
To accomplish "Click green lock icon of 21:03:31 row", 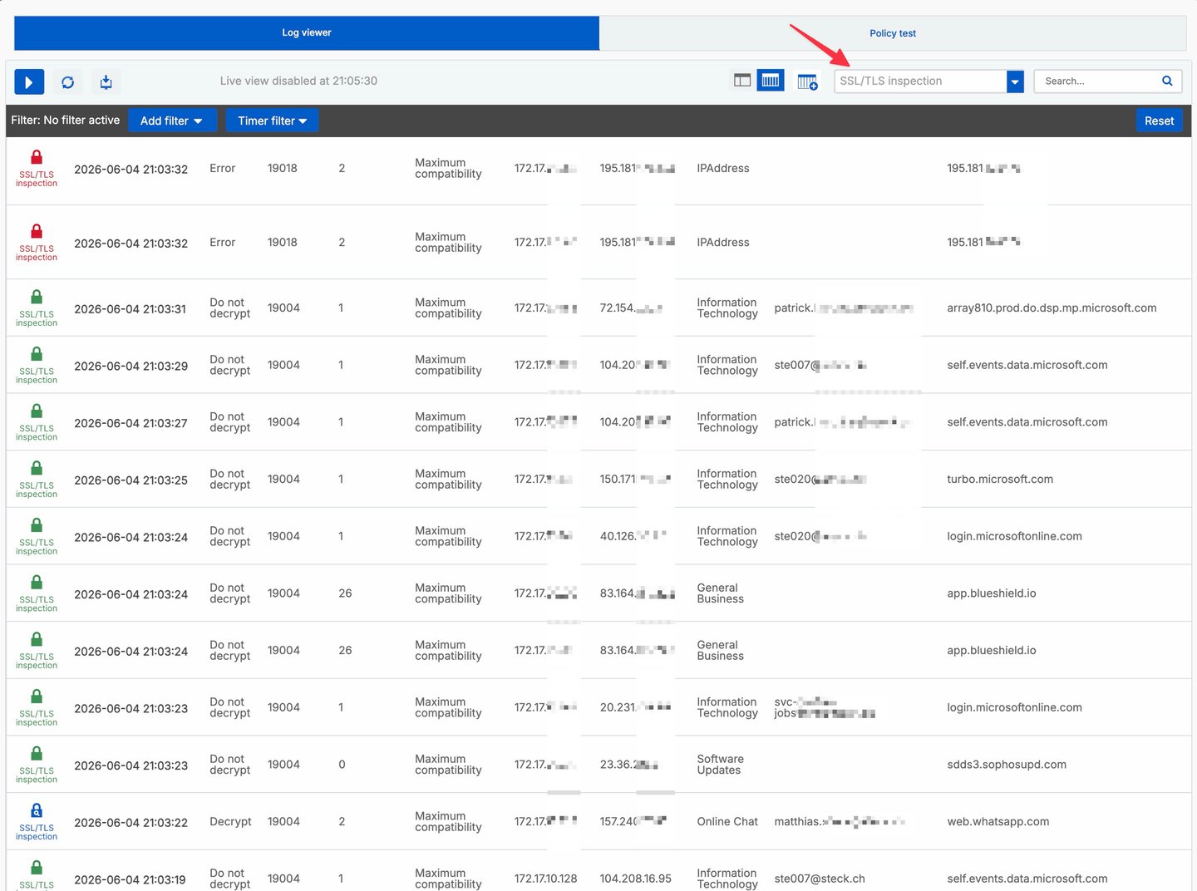I will (x=37, y=297).
